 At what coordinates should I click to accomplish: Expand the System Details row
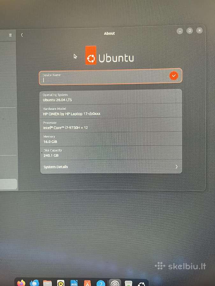click(111, 167)
